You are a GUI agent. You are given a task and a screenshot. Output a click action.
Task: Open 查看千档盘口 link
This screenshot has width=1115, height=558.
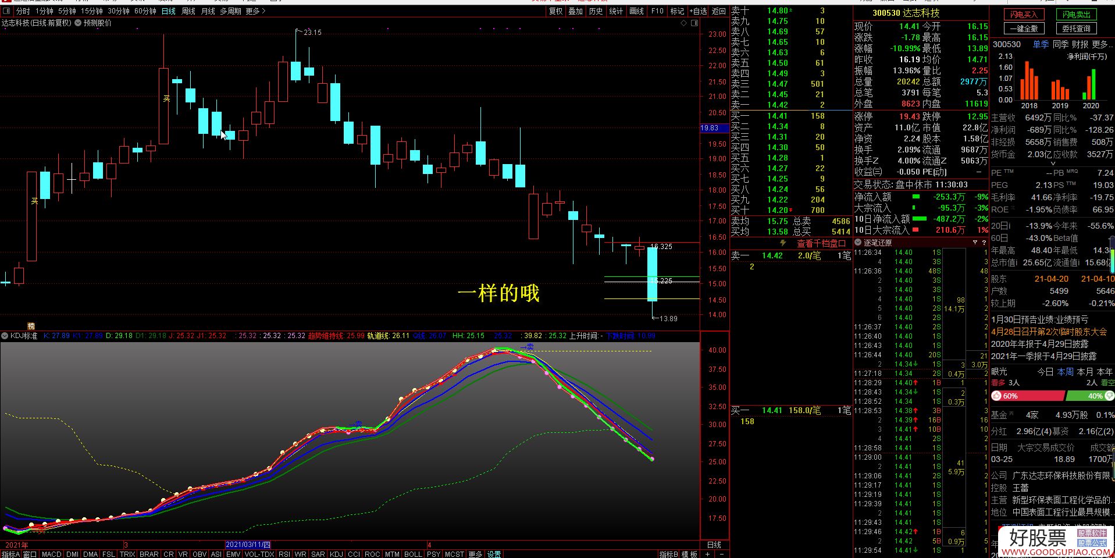point(821,243)
